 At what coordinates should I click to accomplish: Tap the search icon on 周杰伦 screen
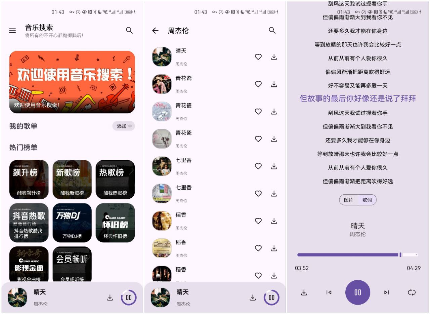[x=272, y=30]
